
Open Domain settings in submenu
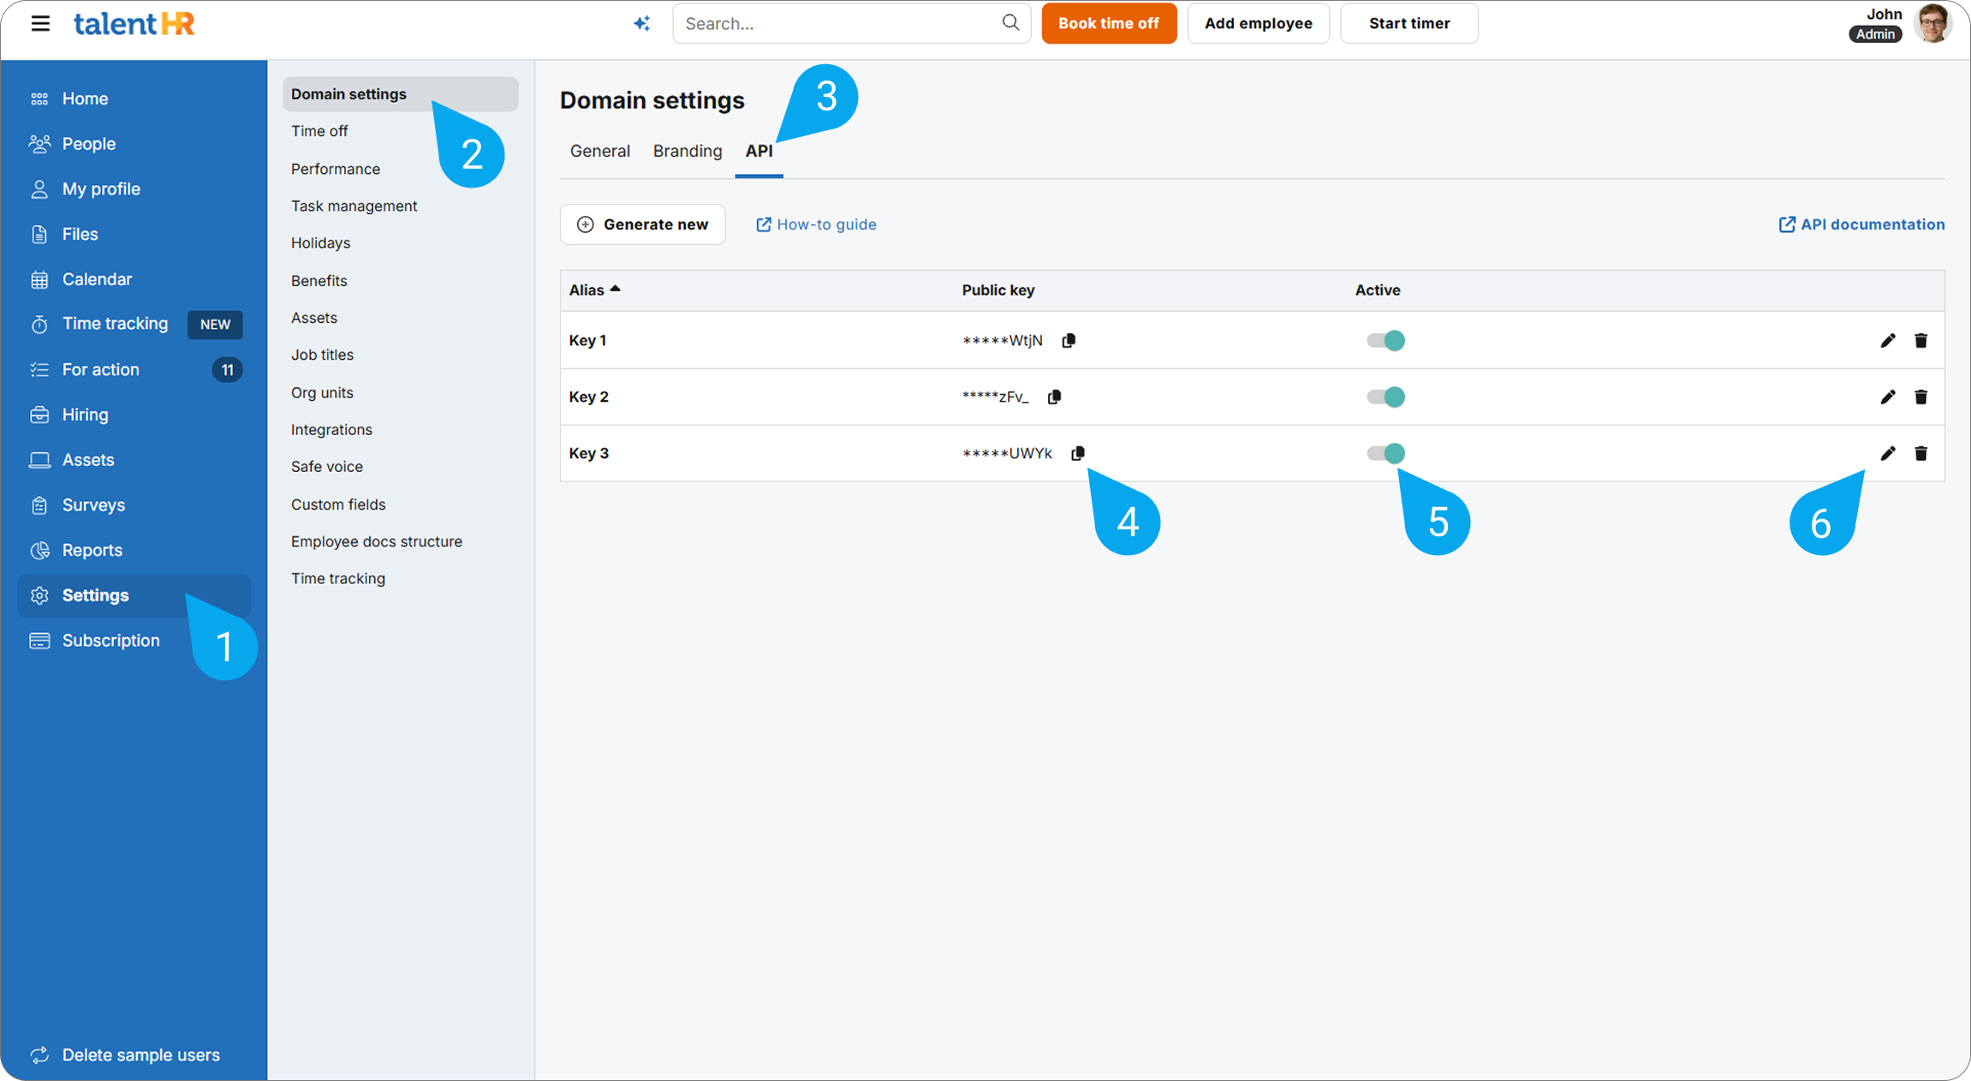click(401, 94)
